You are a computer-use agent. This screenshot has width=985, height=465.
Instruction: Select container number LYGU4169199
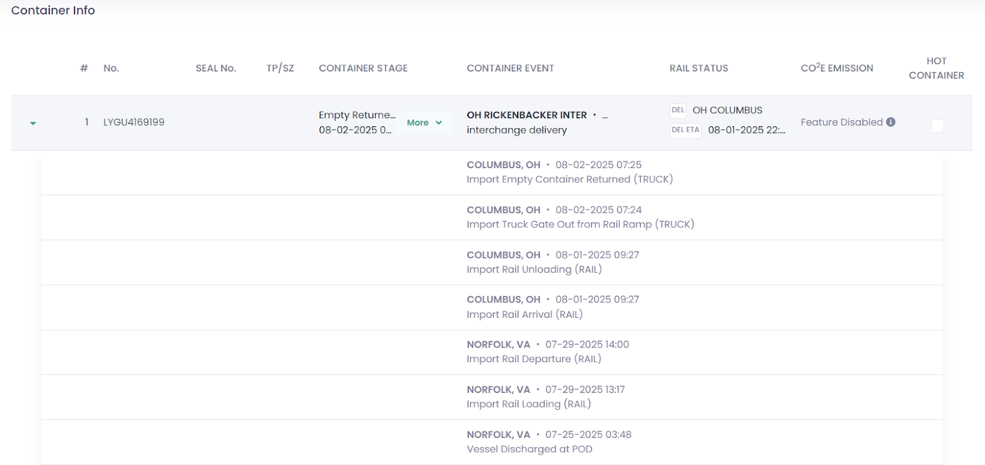(x=134, y=122)
